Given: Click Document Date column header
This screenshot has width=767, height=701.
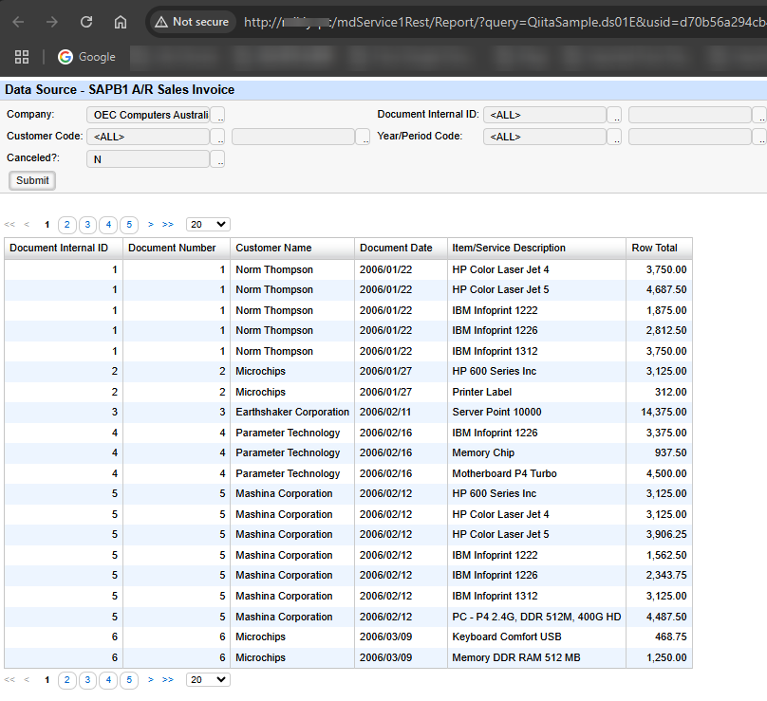Looking at the screenshot, I should tap(402, 249).
